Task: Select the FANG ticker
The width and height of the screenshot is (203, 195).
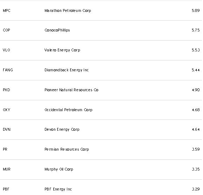Action: (8, 70)
